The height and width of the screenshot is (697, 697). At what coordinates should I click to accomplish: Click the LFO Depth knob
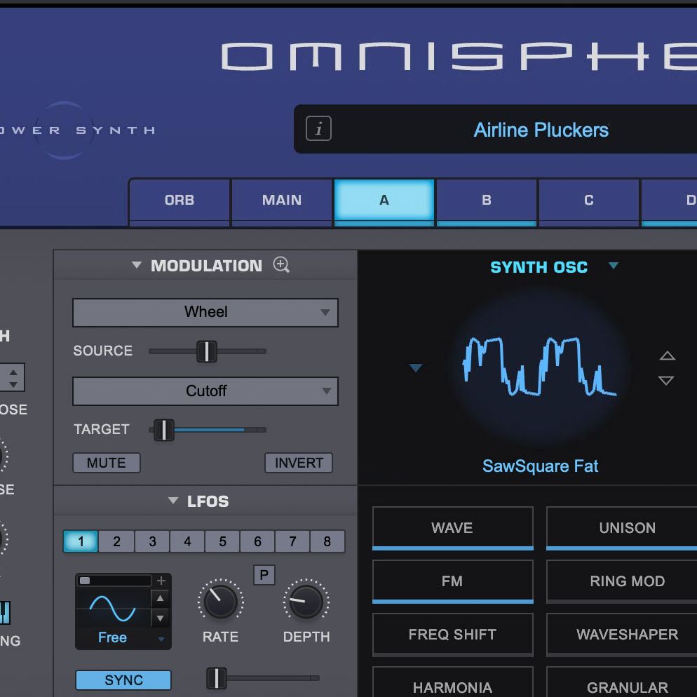pyautogui.click(x=306, y=602)
